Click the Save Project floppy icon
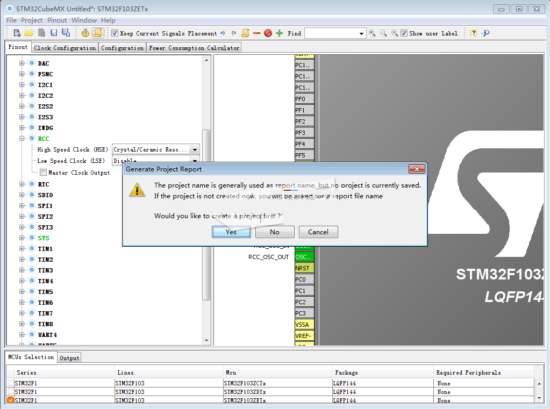Image resolution: width=550 pixels, height=409 pixels. 54,33
